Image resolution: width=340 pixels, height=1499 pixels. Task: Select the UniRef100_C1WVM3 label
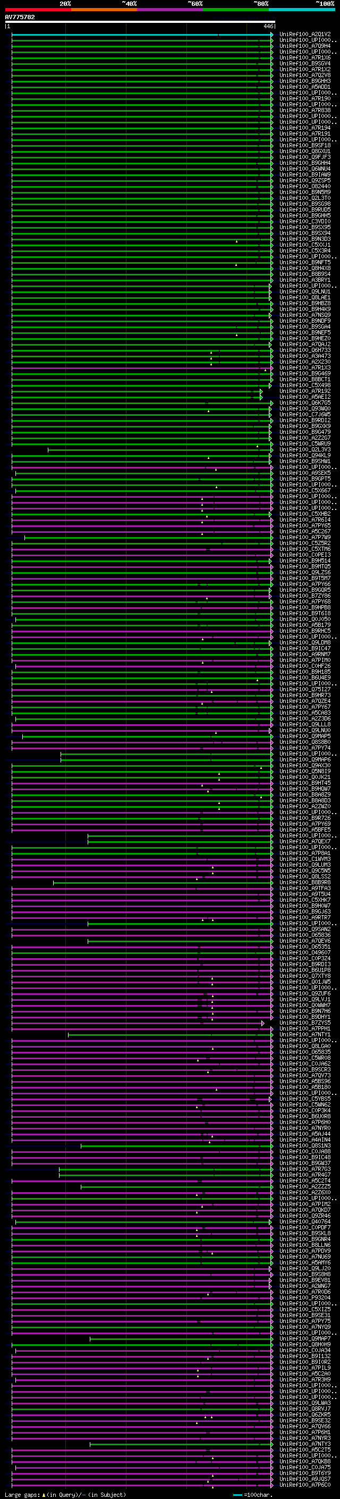(x=305, y=859)
